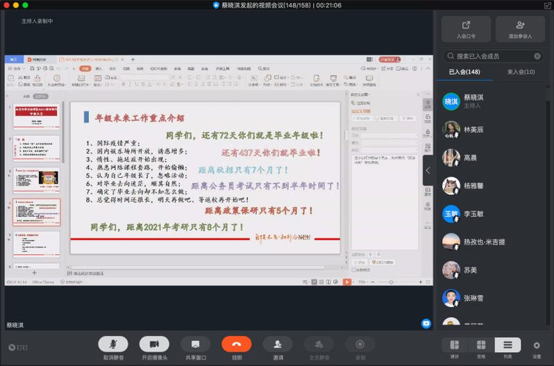Select participant 张琳雪 in list
Image resolution: width=554 pixels, height=366 pixels.
coord(493,298)
